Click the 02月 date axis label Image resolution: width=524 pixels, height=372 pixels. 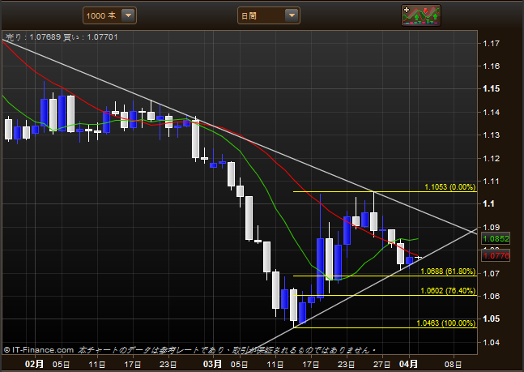point(35,364)
